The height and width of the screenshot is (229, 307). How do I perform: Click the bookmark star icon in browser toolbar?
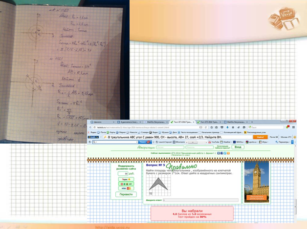[212, 127]
